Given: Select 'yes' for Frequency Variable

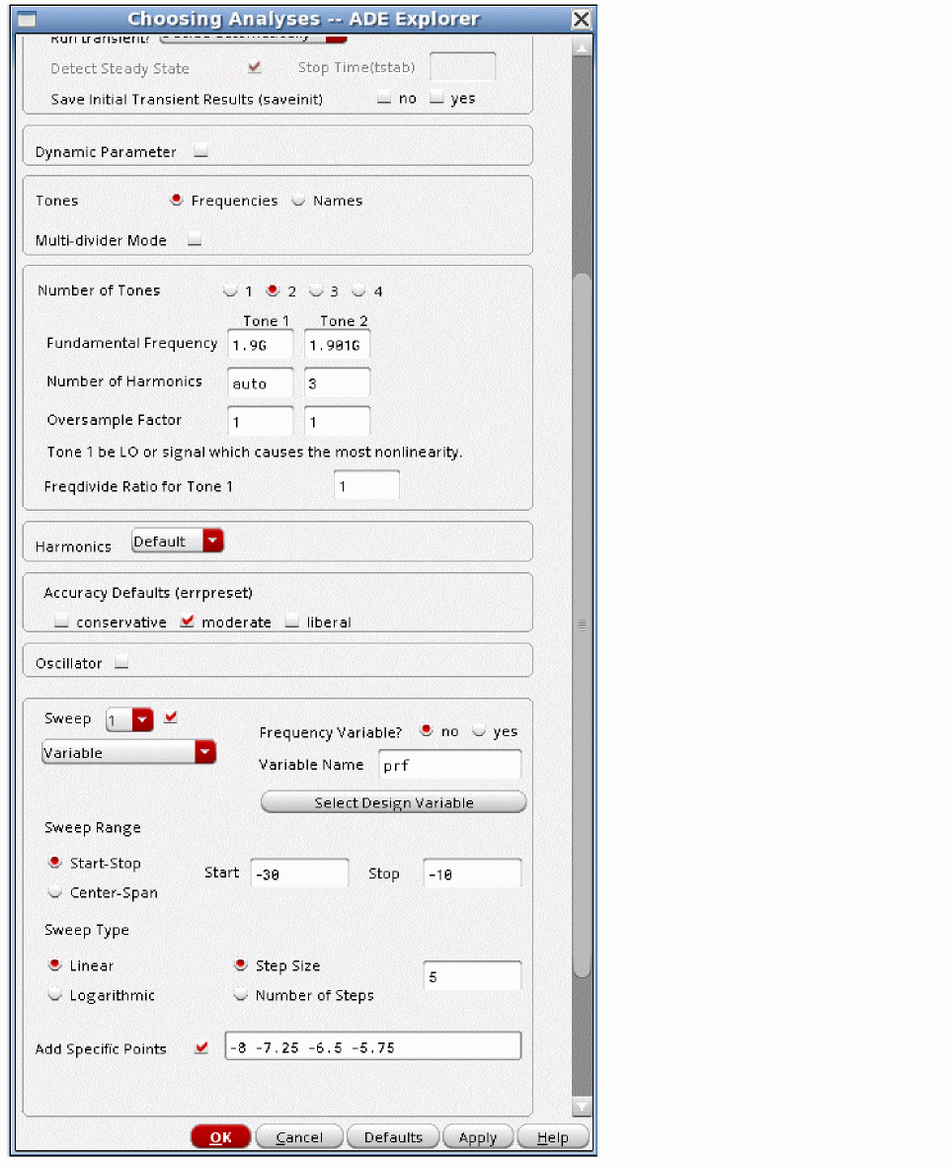Looking at the screenshot, I should pos(479,730).
